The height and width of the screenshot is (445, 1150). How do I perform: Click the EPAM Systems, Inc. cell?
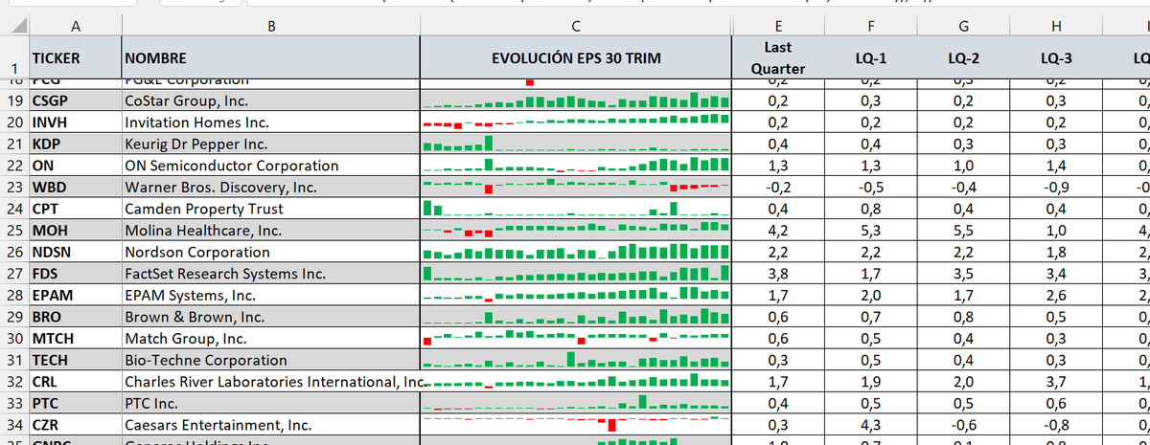coord(271,296)
